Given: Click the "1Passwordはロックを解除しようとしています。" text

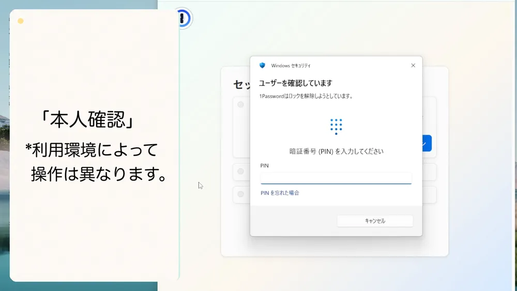Looking at the screenshot, I should (306, 96).
